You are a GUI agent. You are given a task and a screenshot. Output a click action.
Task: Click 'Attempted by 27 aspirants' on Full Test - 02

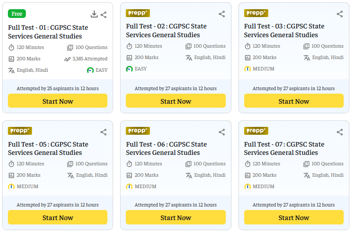pos(176,88)
